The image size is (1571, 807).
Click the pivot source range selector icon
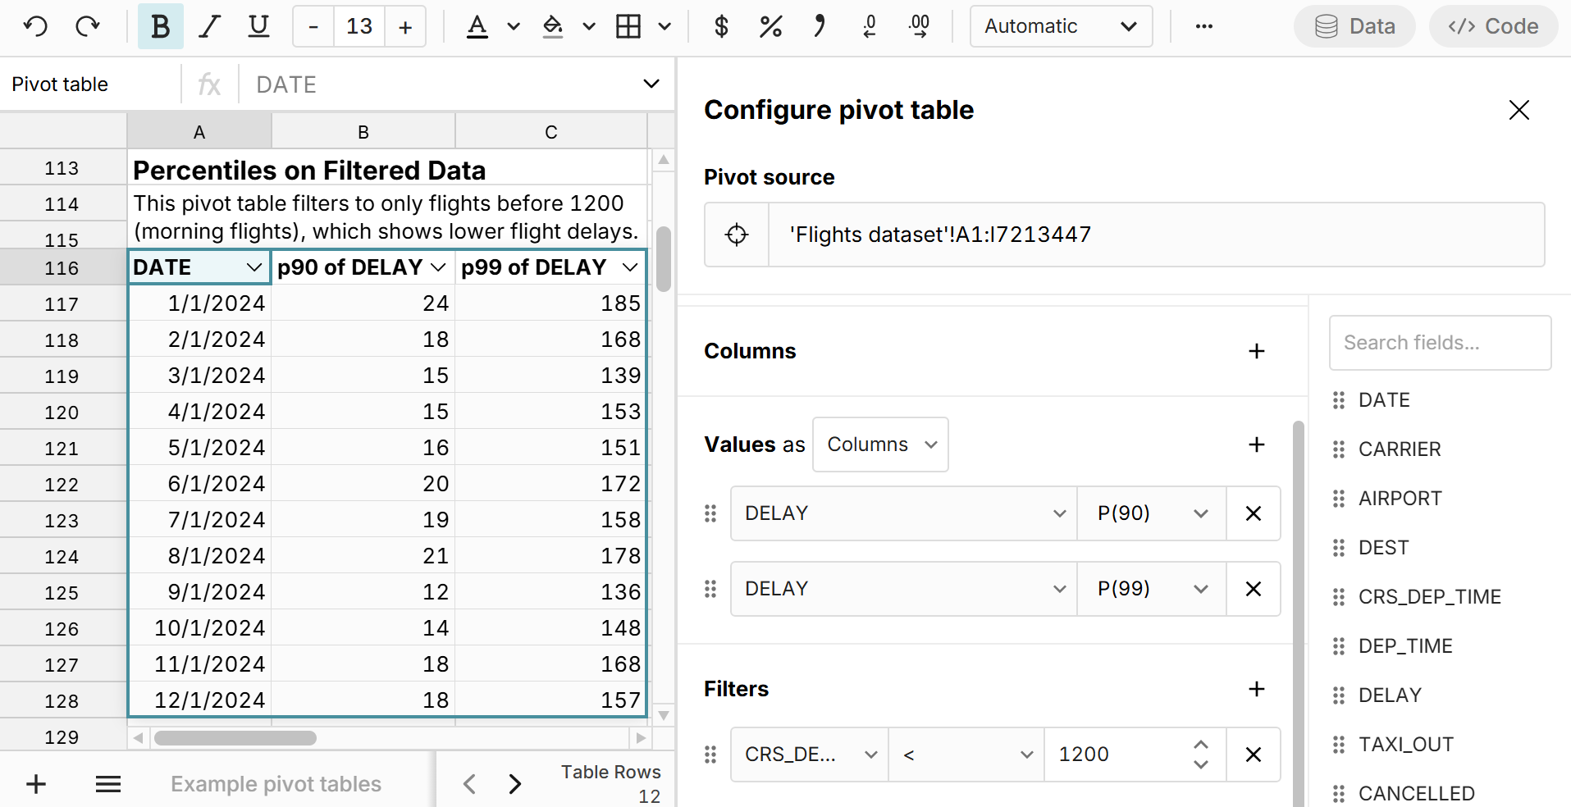click(737, 235)
